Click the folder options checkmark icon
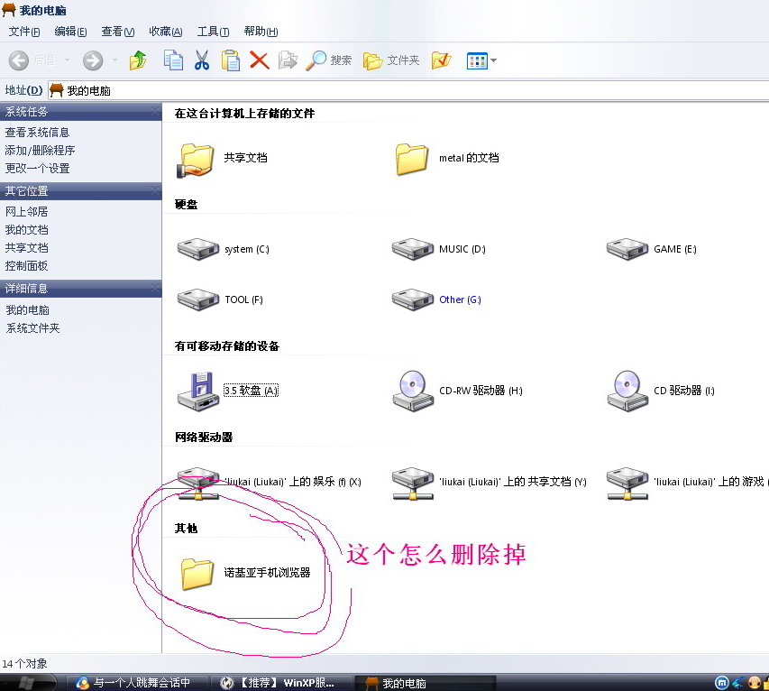 (441, 60)
